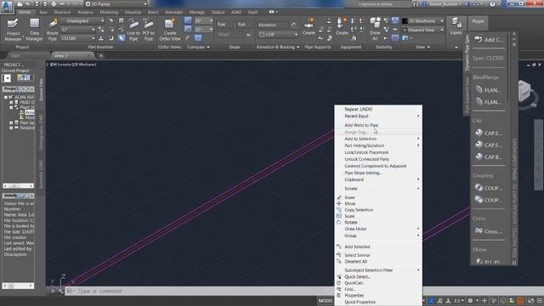
Task: Open the pipe size dropdown
Action: coord(77,30)
